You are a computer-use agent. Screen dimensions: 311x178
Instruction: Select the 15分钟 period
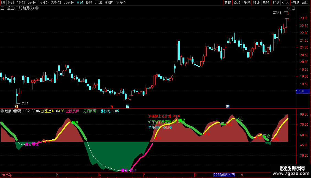coord(43,2)
